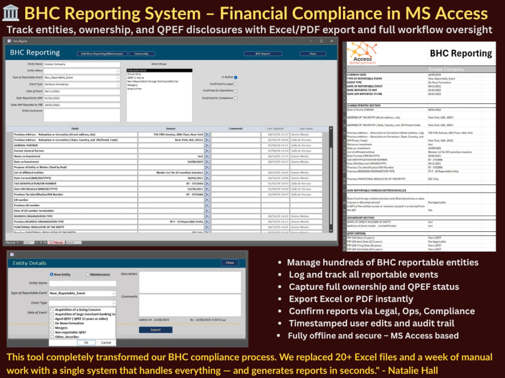
Task: Click the blue Cancel button in Entity Details
Action: [156, 330]
